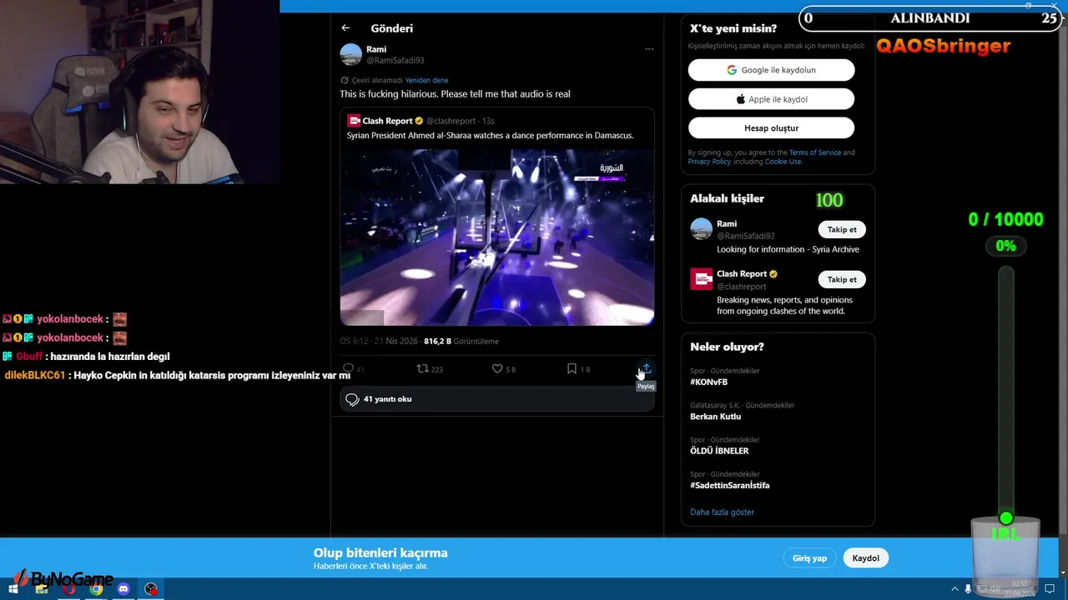This screenshot has height=600, width=1068.
Task: Open the Windows notification center icon
Action: click(x=1050, y=589)
